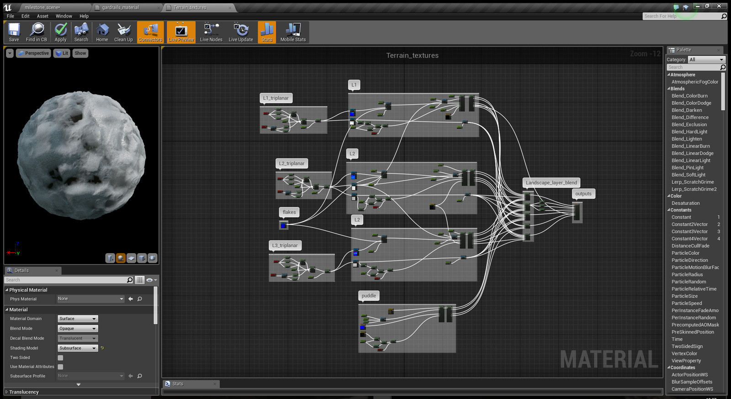Open the Search binoculars tool
Image resolution: width=731 pixels, height=399 pixels.
click(81, 32)
